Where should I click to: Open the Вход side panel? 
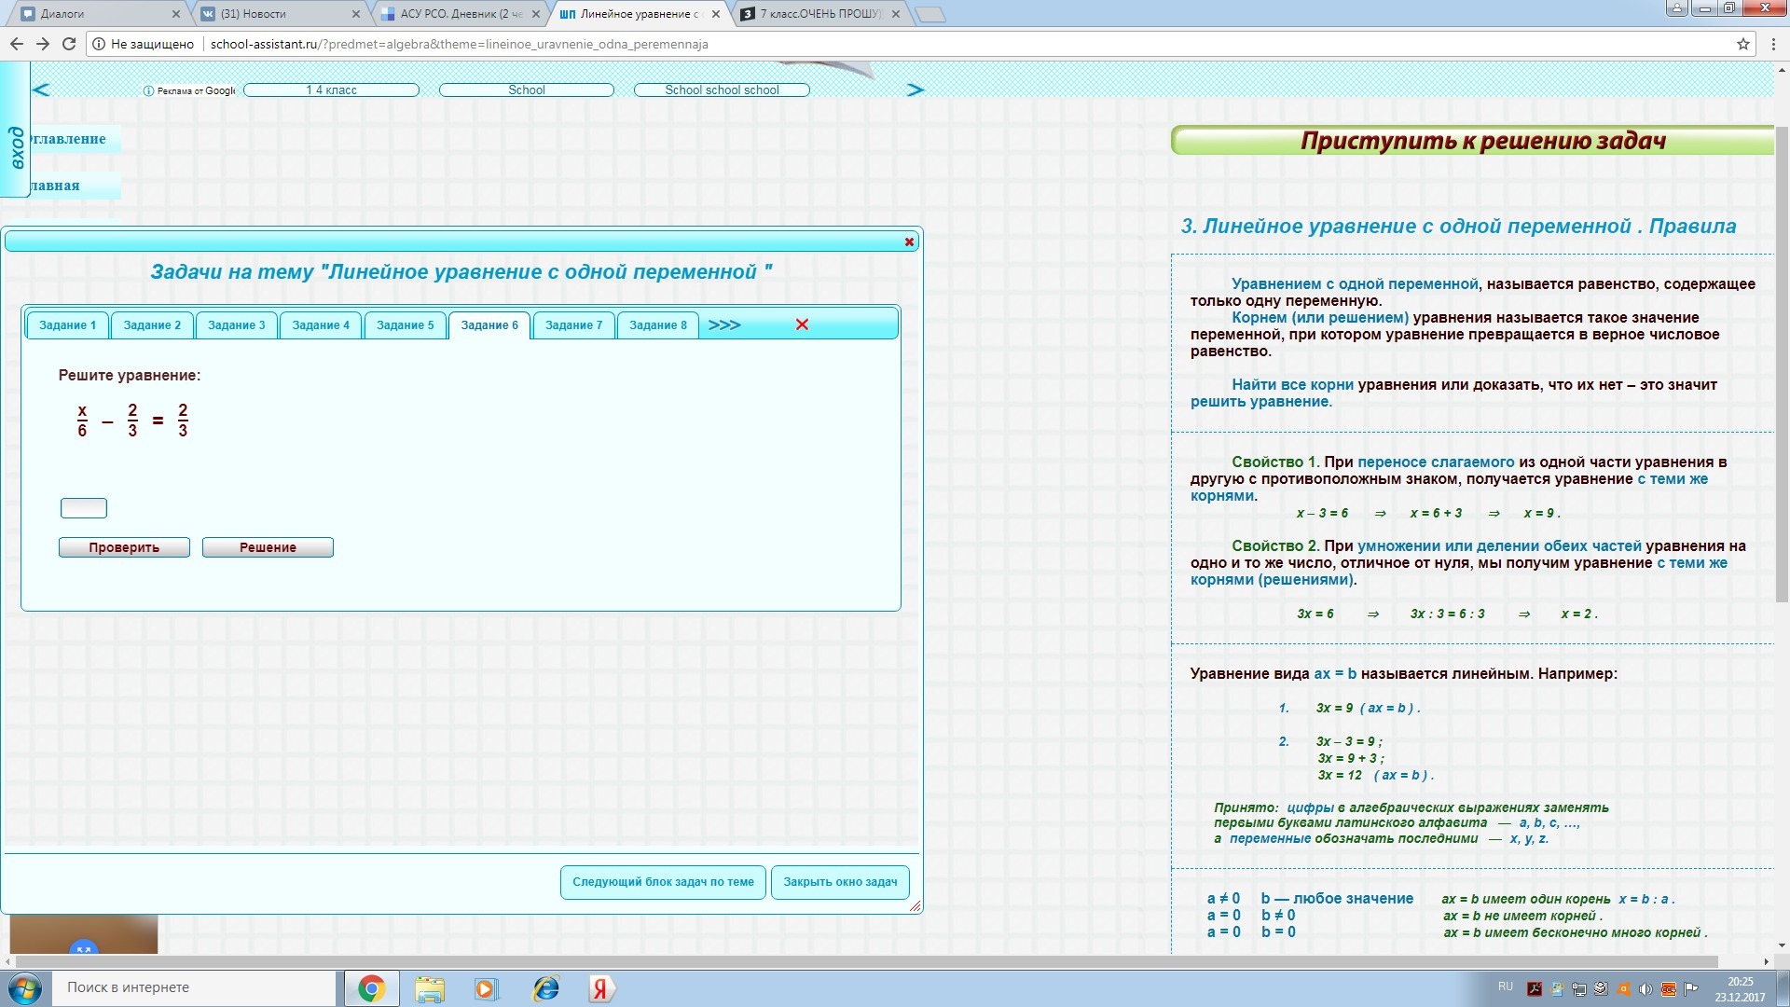point(16,147)
